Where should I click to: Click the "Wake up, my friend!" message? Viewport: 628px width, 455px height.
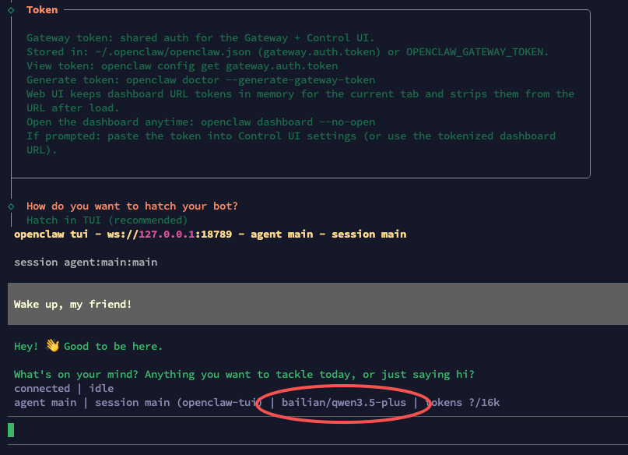(x=73, y=304)
